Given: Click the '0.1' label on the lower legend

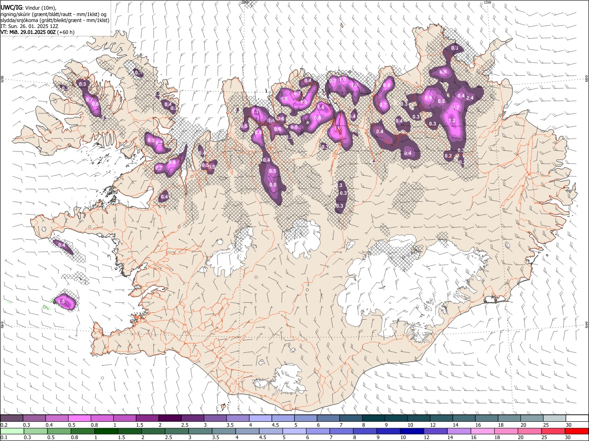Looking at the screenshot, I should pos(4,438).
